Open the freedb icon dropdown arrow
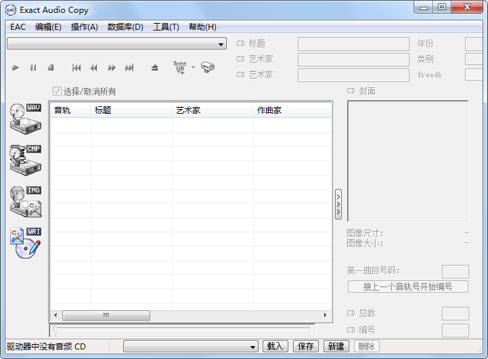The image size is (488, 359). pyautogui.click(x=194, y=67)
